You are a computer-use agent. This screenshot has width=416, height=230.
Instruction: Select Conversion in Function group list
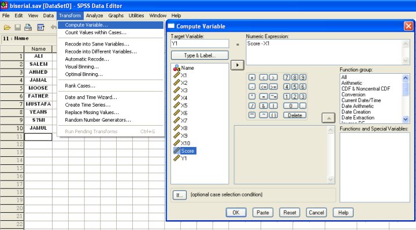click(x=353, y=95)
